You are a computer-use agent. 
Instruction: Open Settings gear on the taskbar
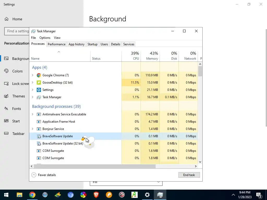pos(147,195)
